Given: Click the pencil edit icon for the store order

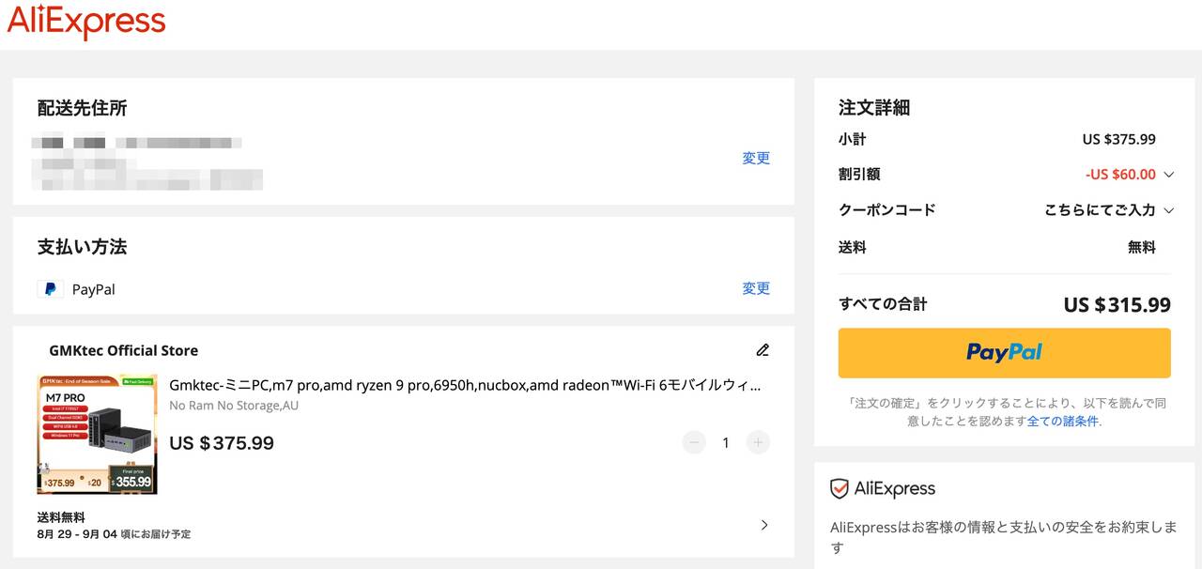Looking at the screenshot, I should coord(763,350).
